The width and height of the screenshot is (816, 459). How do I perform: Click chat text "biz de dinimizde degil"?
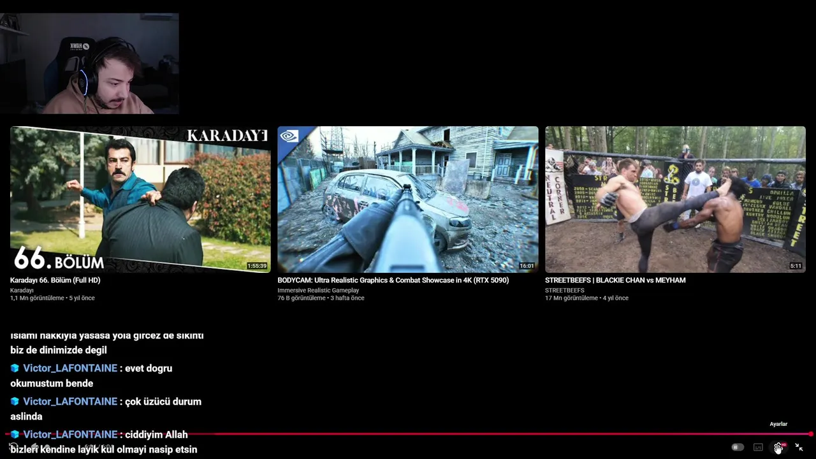point(59,350)
